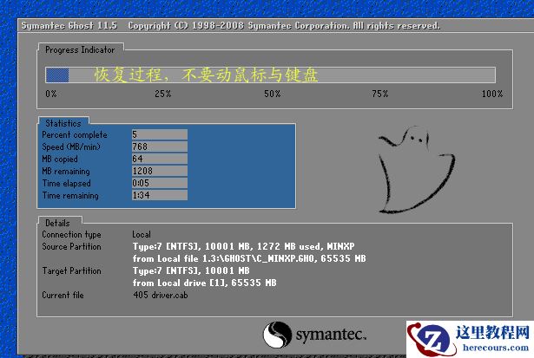Viewport: 534px width, 358px height.
Task: Click the C_WINXP.GHO source file path line
Action: 249,258
